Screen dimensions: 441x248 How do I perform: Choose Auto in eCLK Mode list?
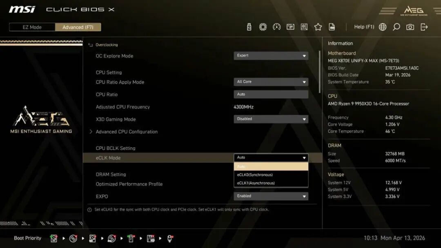coord(271,166)
